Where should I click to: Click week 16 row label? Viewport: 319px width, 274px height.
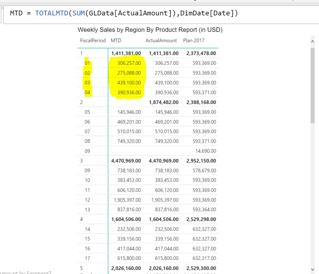[87, 249]
